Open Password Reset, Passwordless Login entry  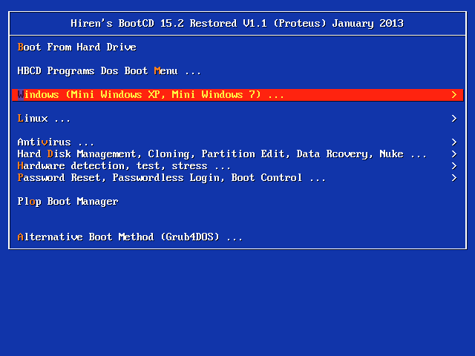171,178
